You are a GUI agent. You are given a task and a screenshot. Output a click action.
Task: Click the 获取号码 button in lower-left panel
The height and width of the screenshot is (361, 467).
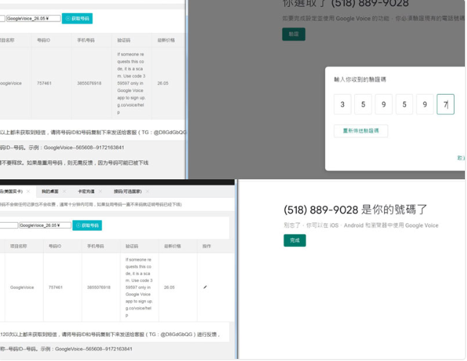87,225
